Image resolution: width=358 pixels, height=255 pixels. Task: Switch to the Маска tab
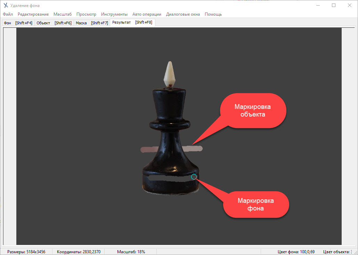92,23
